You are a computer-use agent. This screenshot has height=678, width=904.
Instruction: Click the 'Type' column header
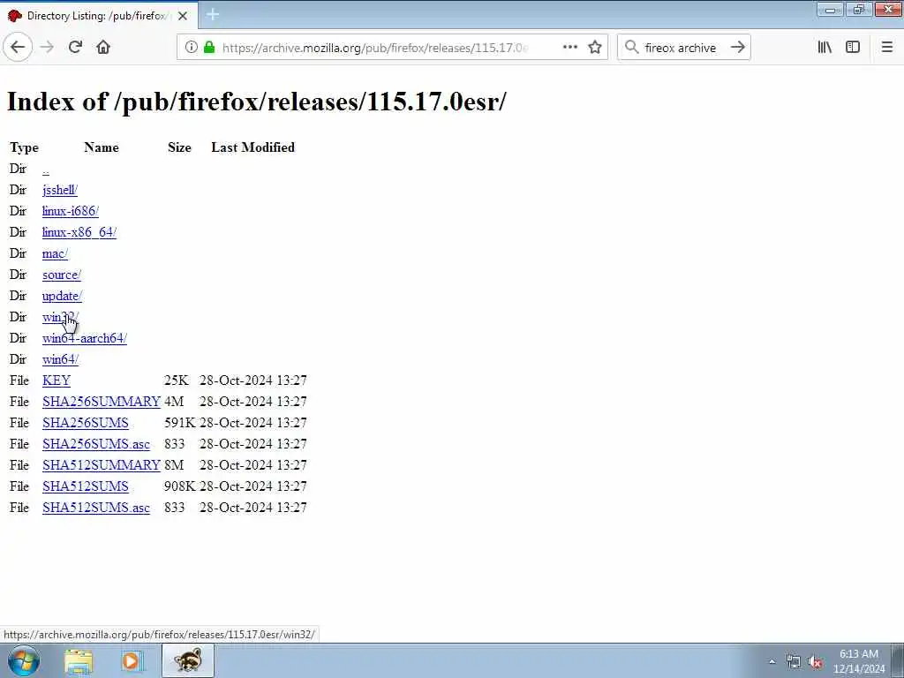point(24,147)
